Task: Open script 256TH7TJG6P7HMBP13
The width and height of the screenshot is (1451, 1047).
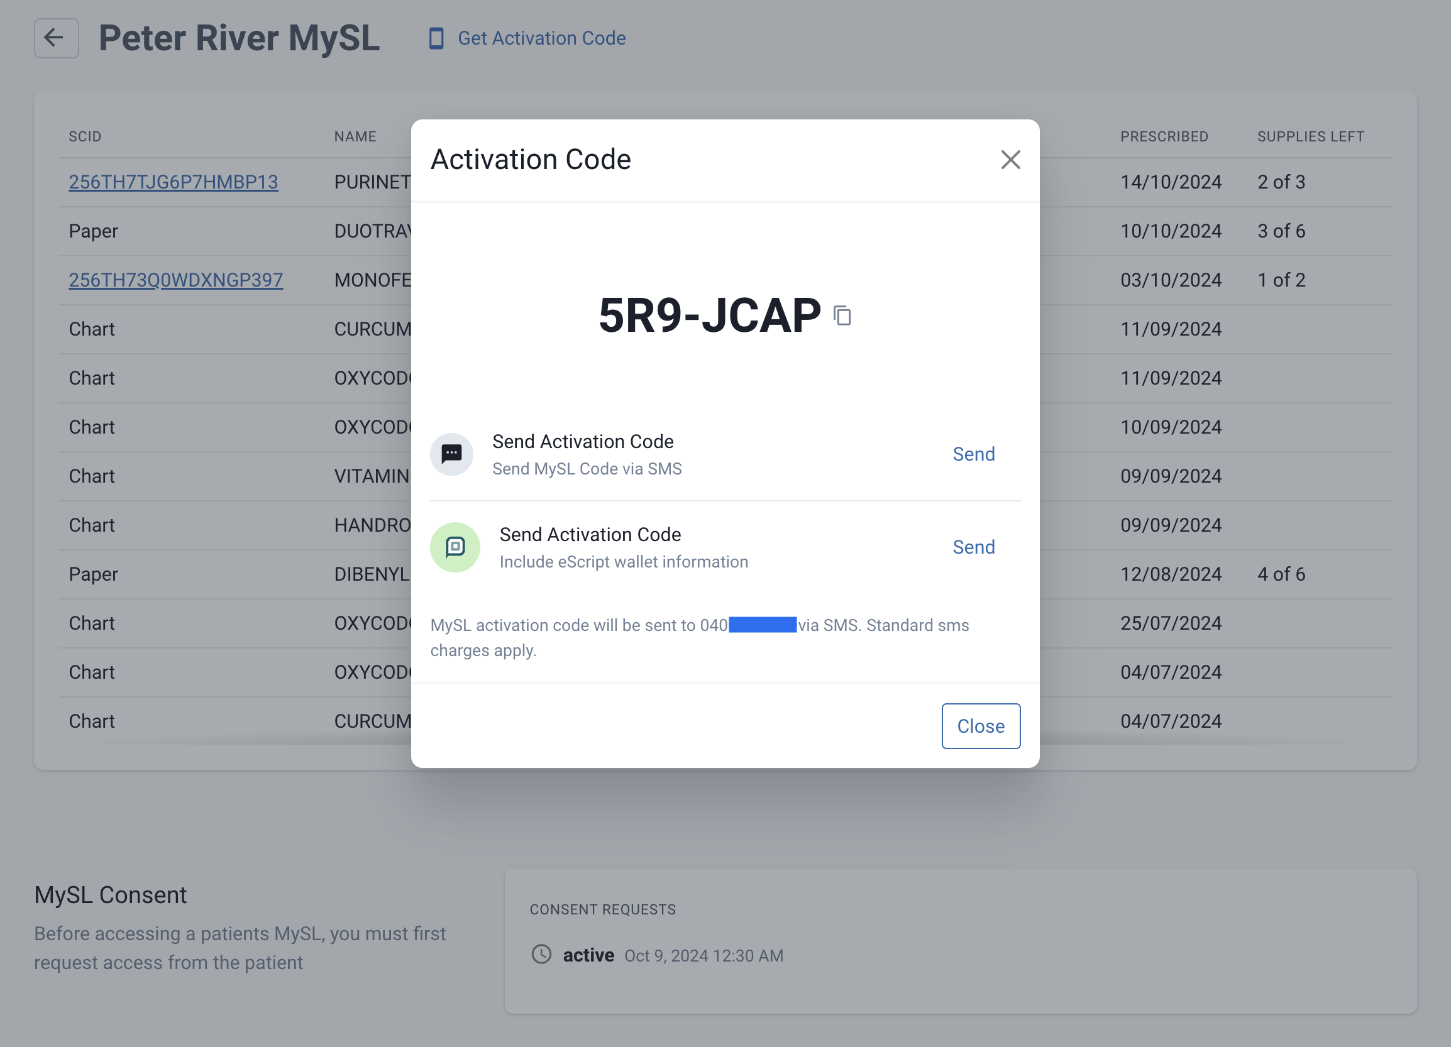Action: (173, 182)
